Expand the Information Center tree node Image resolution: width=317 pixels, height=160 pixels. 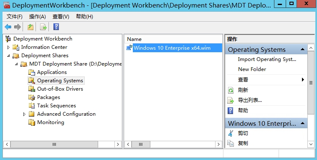click(8, 47)
